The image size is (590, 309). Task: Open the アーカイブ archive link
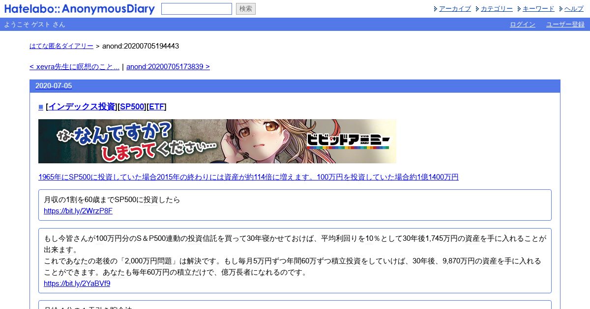click(455, 9)
